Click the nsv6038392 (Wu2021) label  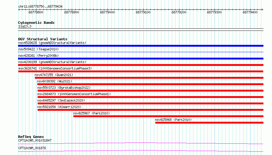54,81
